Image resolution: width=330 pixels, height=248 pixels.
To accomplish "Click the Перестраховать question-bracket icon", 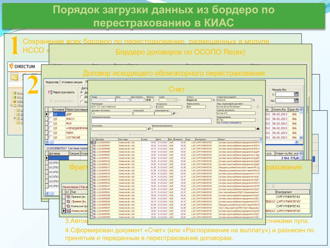I will coord(50,92).
